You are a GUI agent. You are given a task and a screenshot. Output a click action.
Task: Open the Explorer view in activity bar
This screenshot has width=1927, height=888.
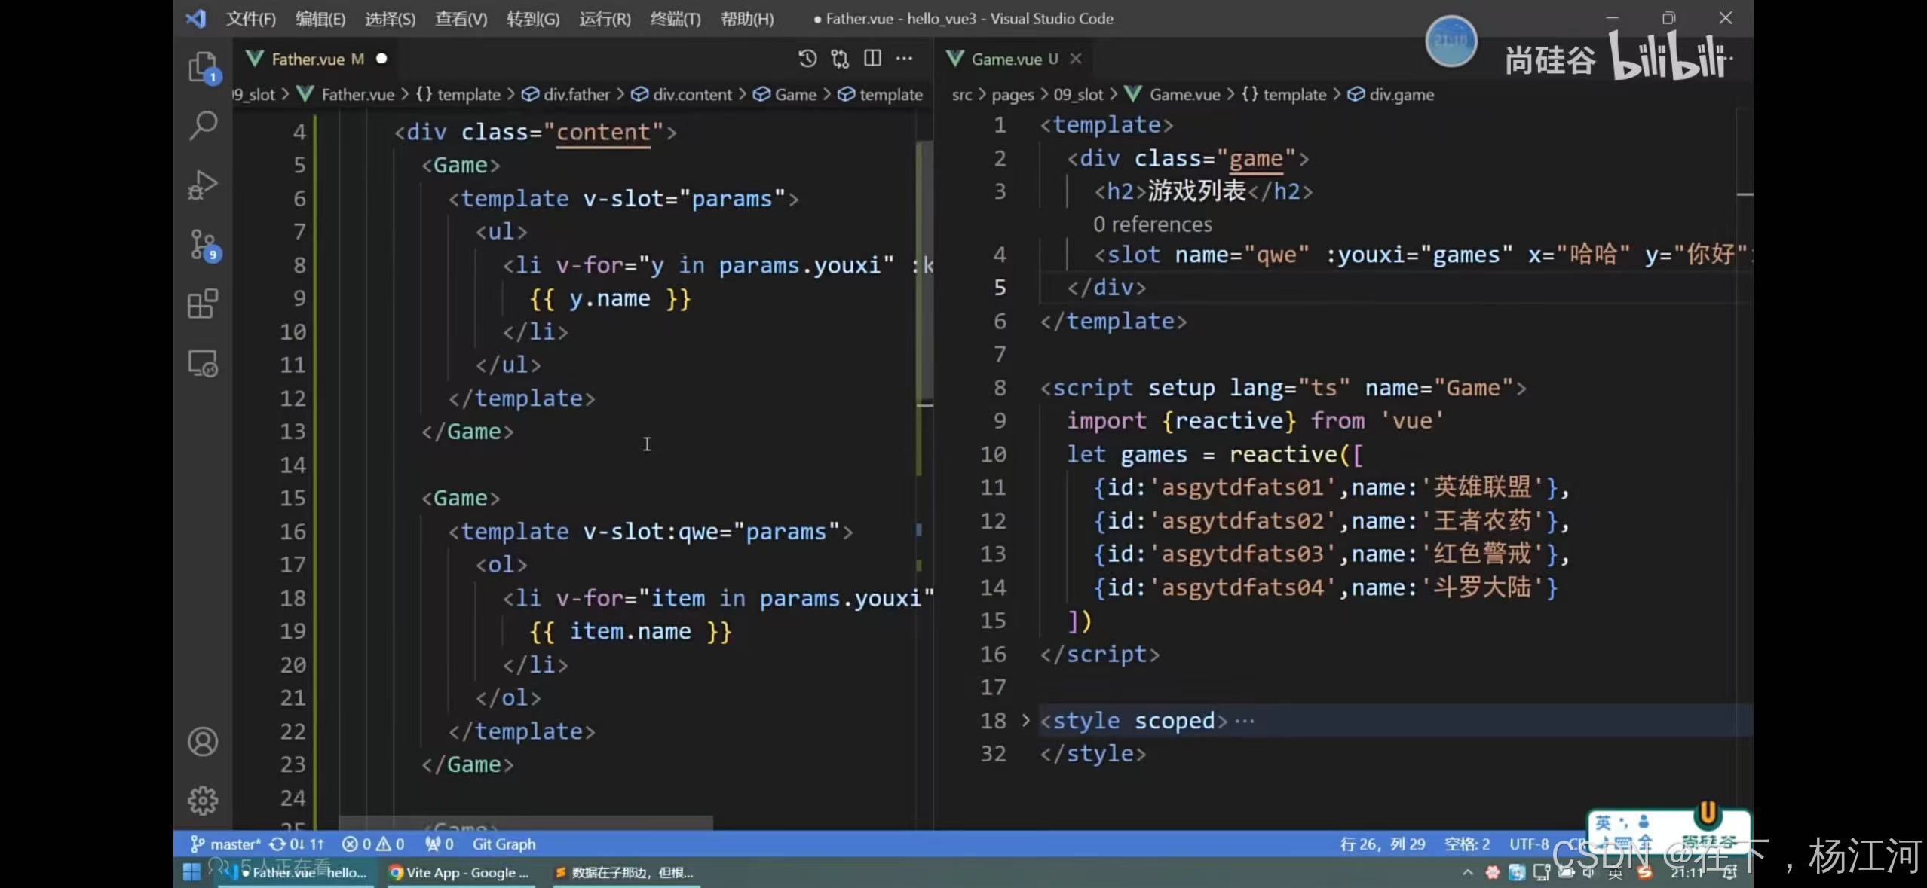[202, 67]
